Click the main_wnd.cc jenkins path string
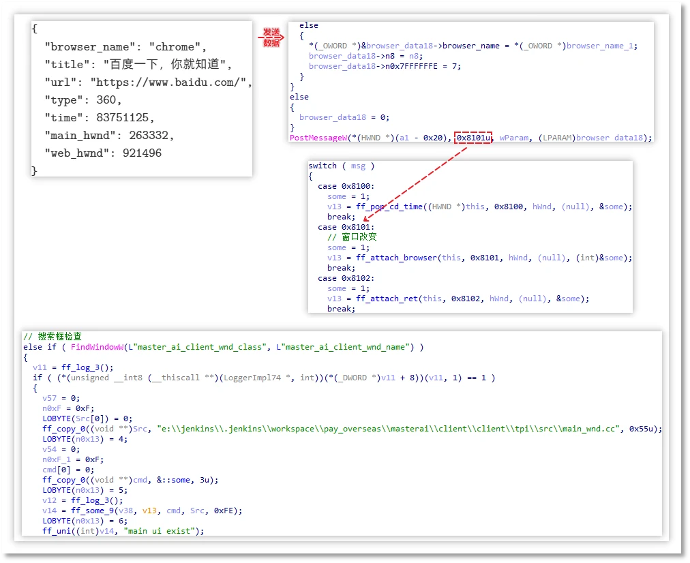Viewport: 690px width, 563px height. [390, 429]
